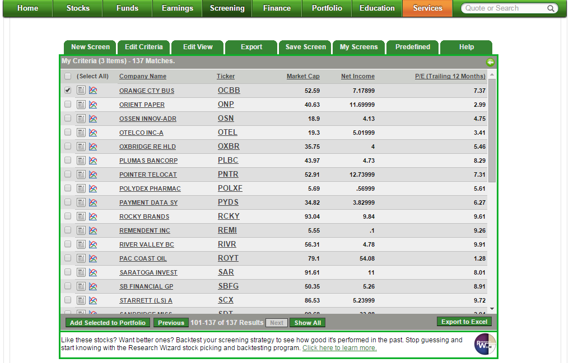The width and height of the screenshot is (578, 363).
Task: Check the STARRETT (LS) A row checkbox
Action: coord(67,300)
